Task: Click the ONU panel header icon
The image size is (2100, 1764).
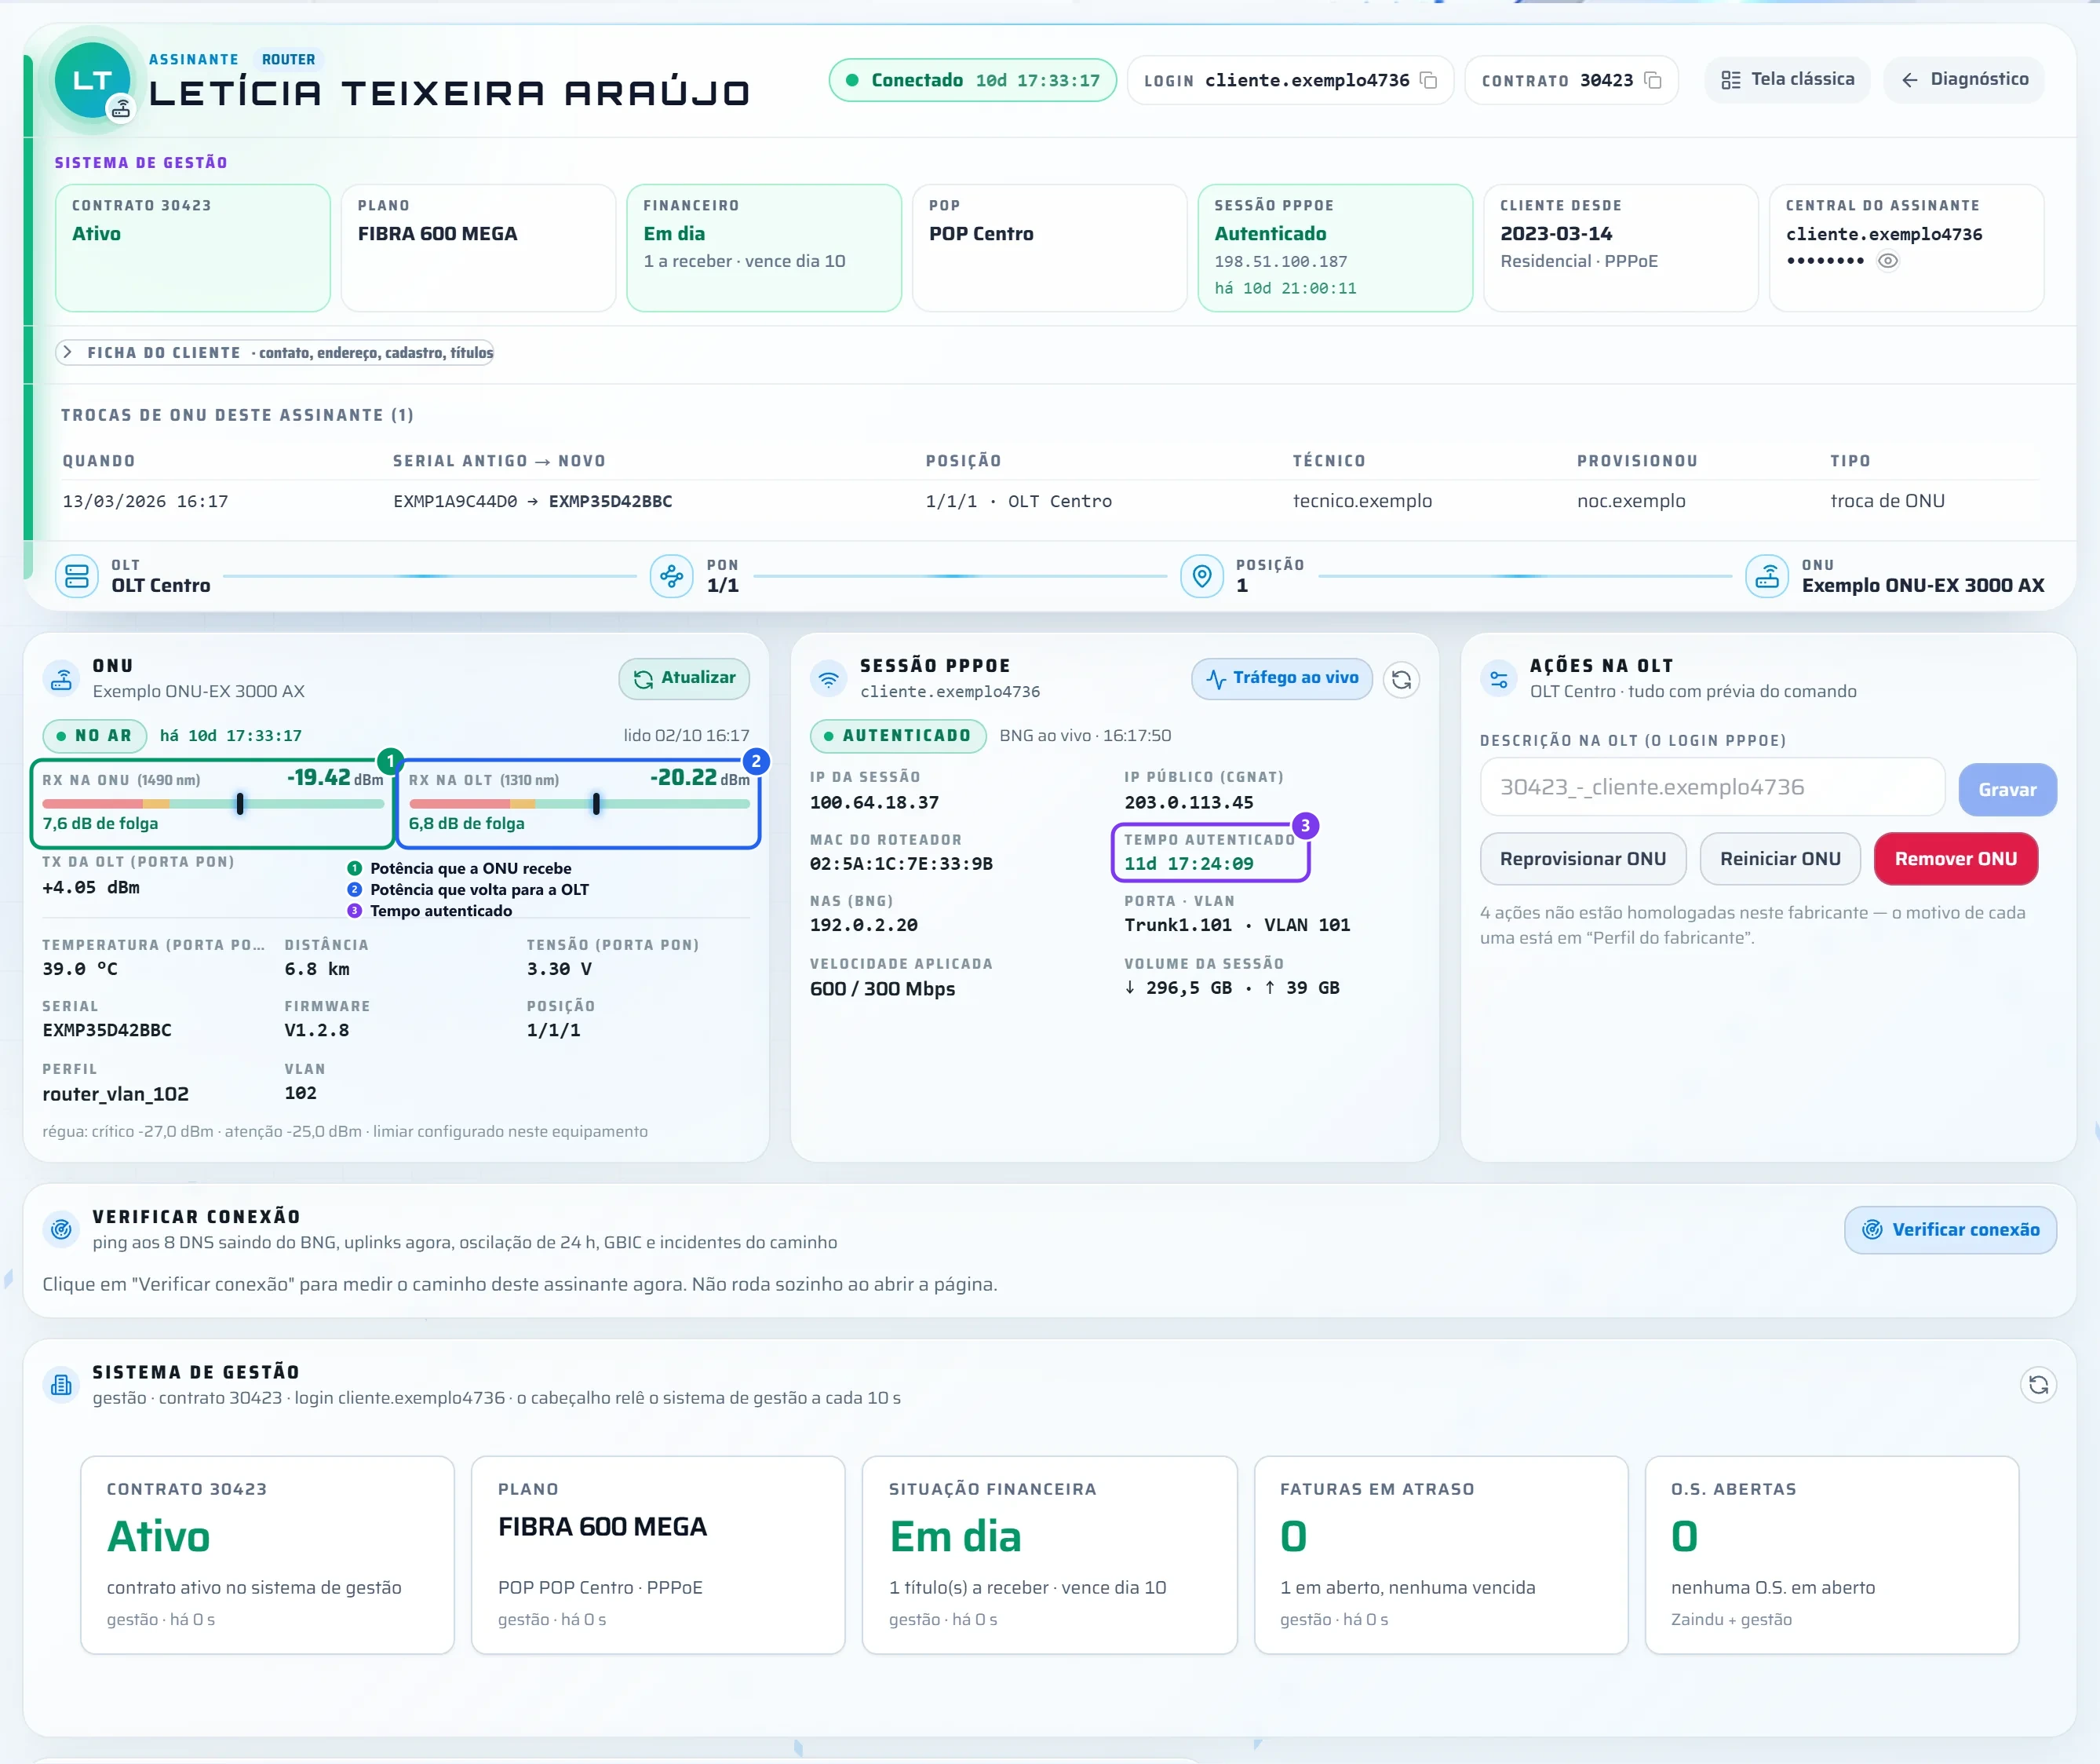Action: pyautogui.click(x=61, y=679)
